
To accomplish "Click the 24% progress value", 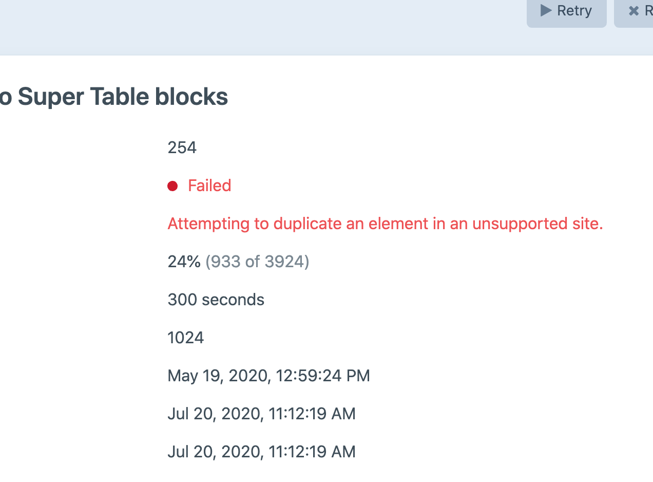I will point(183,262).
